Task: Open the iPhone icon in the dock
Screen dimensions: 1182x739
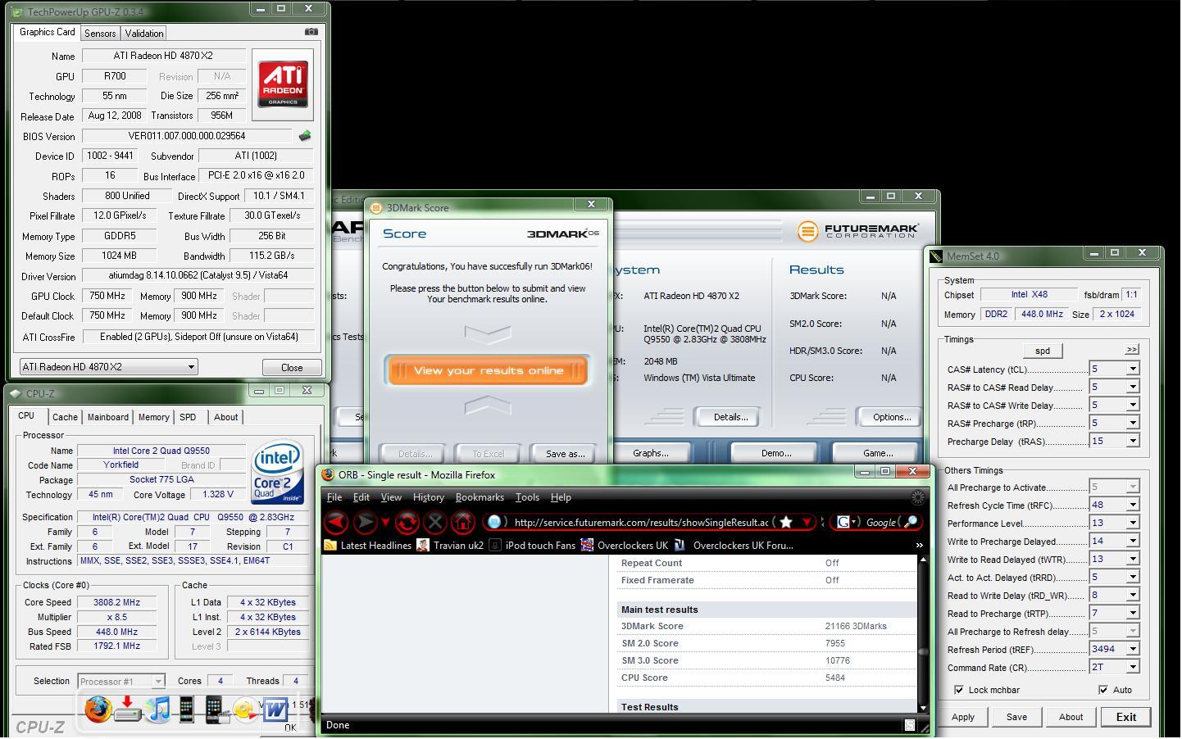Action: [x=187, y=709]
